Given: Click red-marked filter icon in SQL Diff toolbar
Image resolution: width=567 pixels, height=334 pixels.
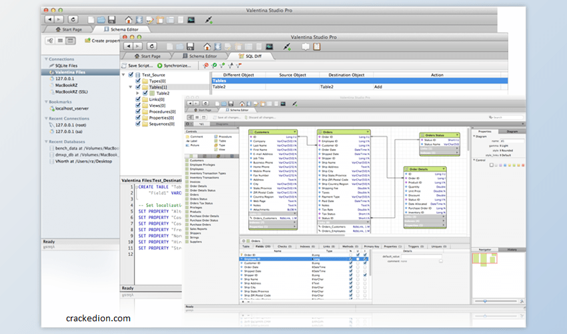Looking at the screenshot, I should click(x=205, y=65).
